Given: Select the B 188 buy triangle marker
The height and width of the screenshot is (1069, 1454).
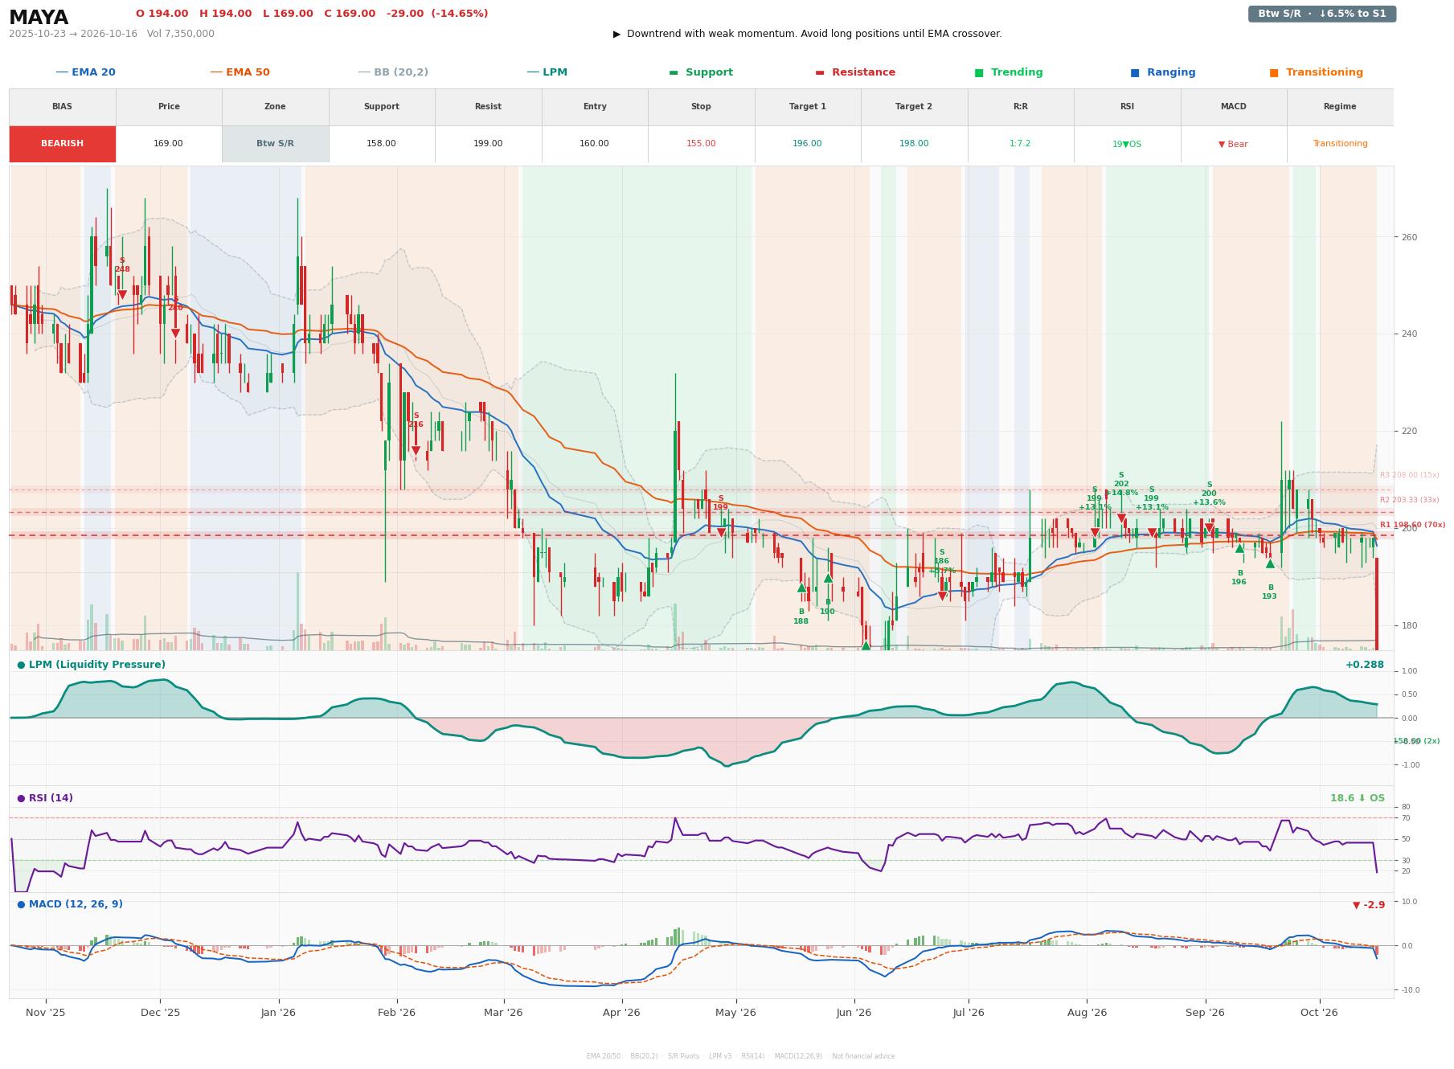Looking at the screenshot, I should pos(801,588).
